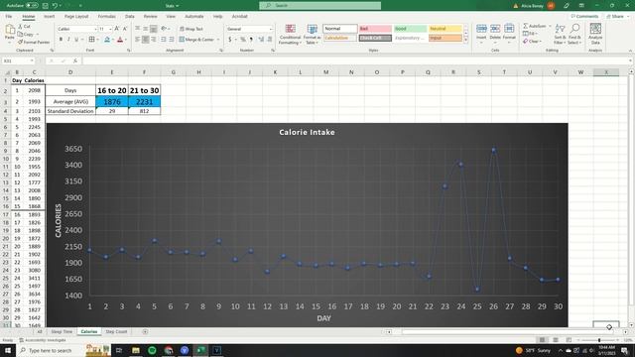635x357 pixels.
Task: Click the Fill Color bucket swatch
Action: (x=107, y=40)
